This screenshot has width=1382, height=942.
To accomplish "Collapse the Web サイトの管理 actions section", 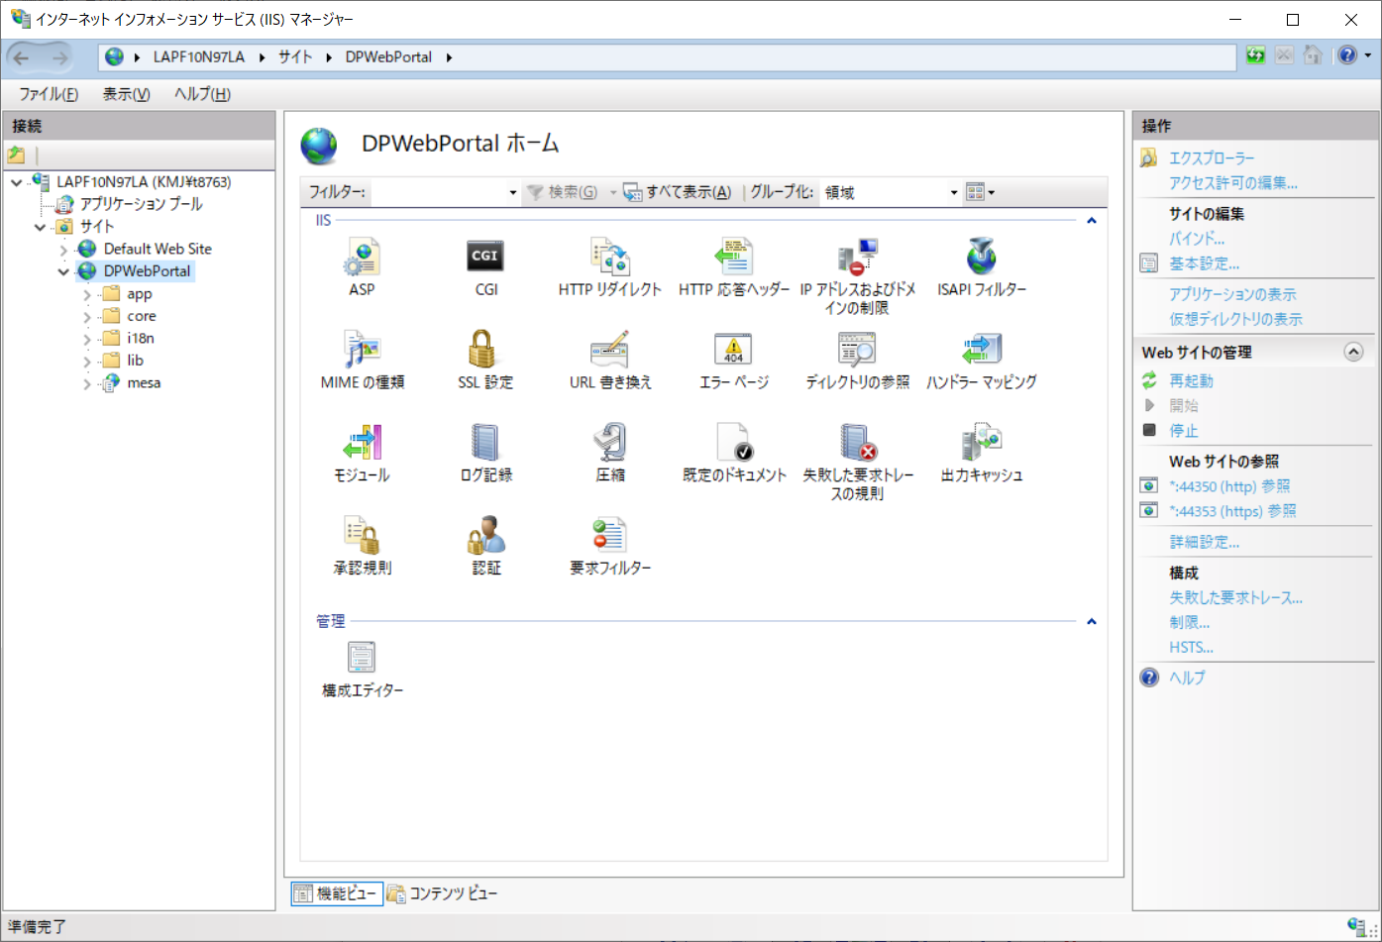I will [x=1353, y=352].
